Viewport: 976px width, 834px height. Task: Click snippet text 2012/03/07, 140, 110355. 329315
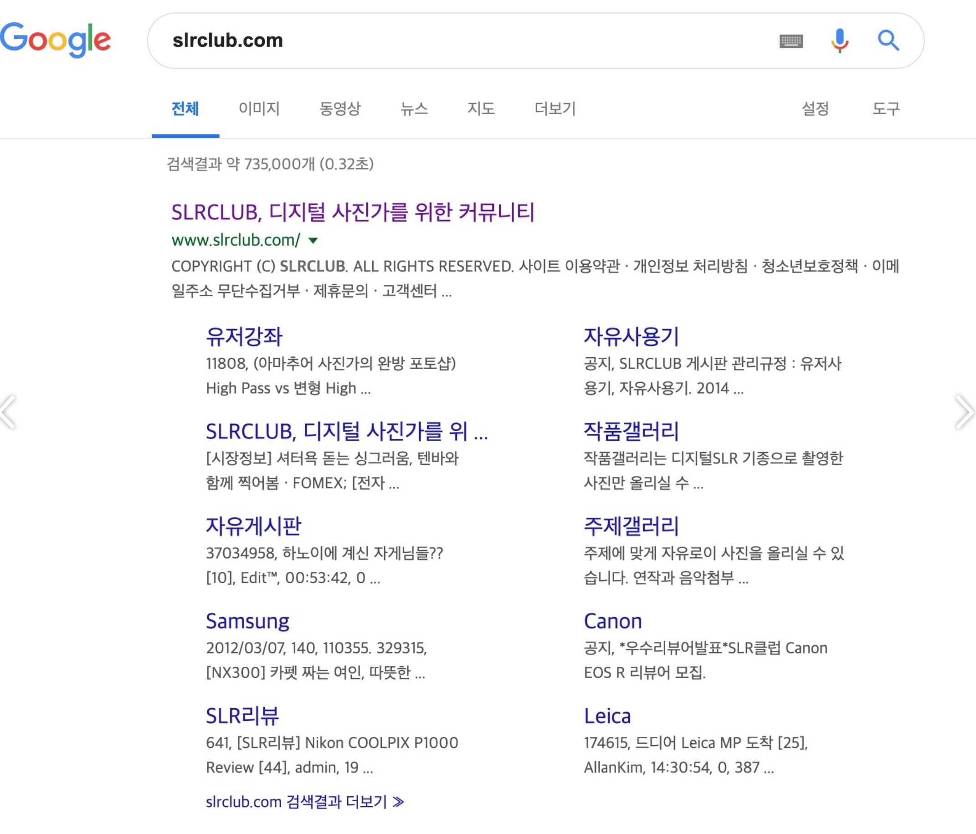tap(317, 649)
